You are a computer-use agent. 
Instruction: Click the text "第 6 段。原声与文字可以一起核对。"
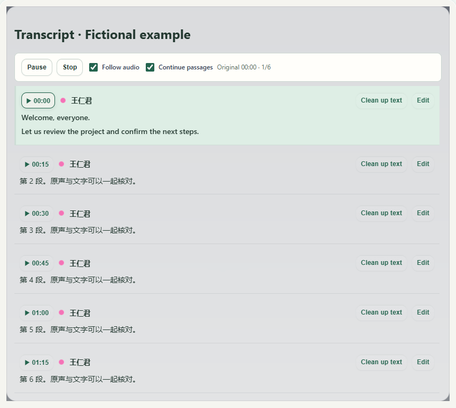[78, 380]
